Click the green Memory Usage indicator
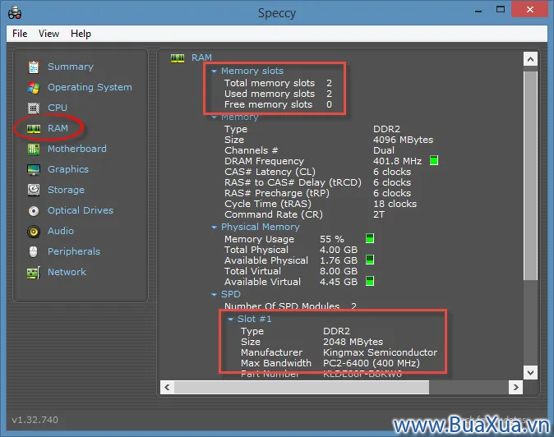Viewport: 554px width, 437px height. pos(370,239)
